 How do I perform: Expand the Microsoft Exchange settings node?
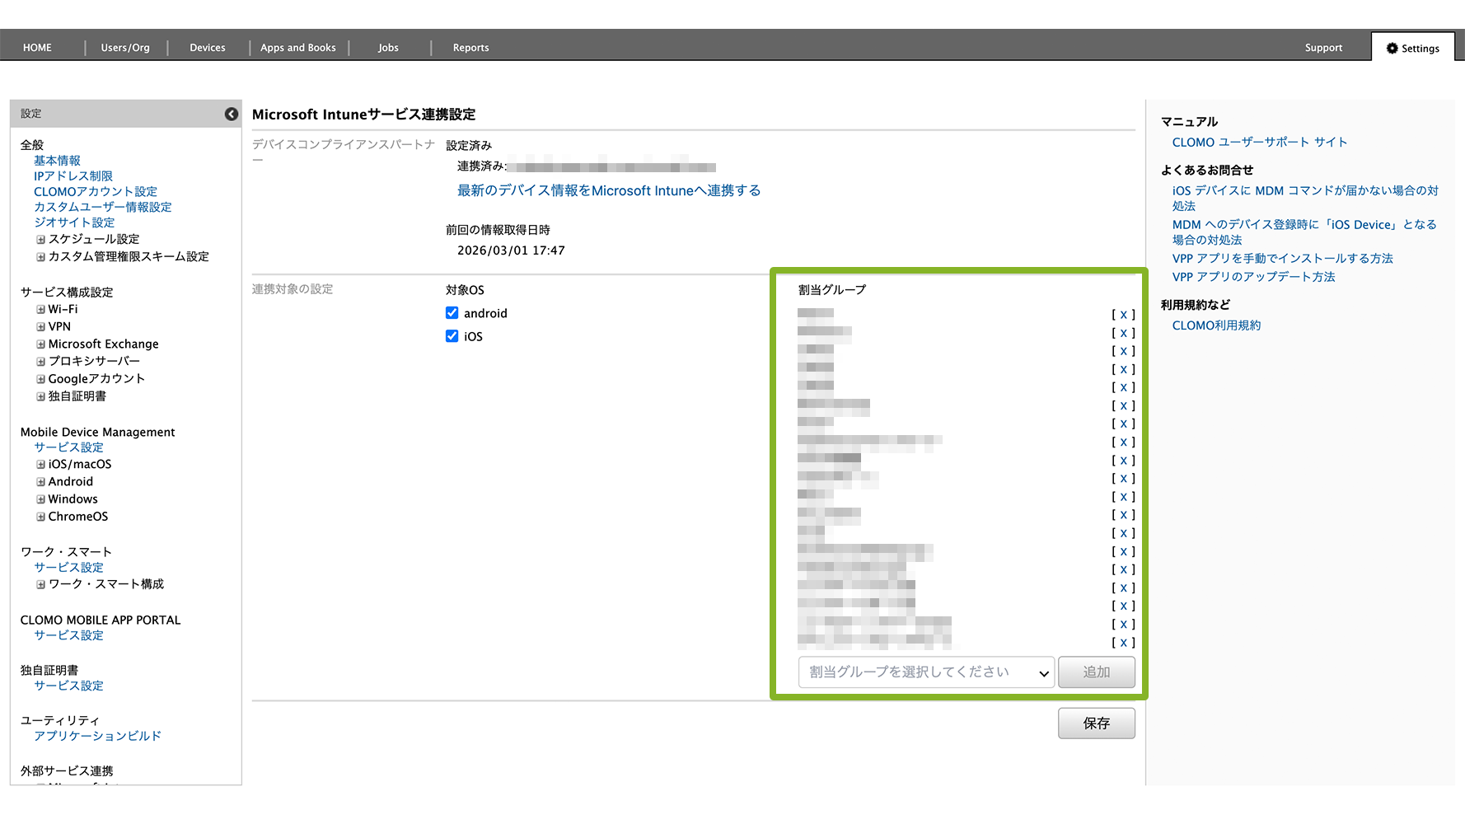pyautogui.click(x=40, y=344)
